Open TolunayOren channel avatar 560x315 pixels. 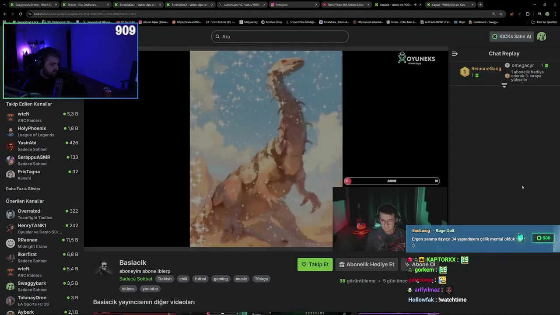(10, 301)
